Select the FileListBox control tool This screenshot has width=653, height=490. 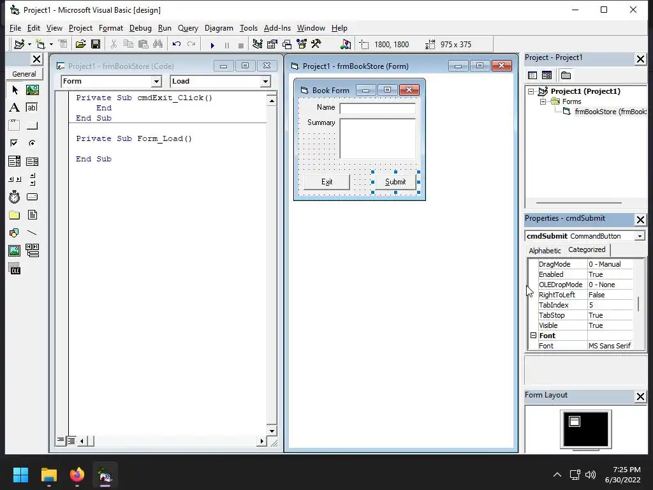[x=32, y=214]
